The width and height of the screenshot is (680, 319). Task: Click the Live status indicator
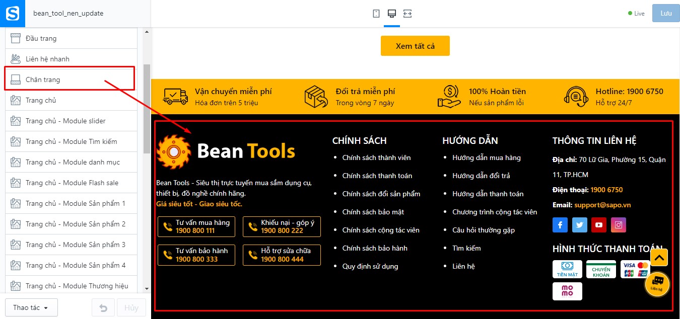[637, 14]
